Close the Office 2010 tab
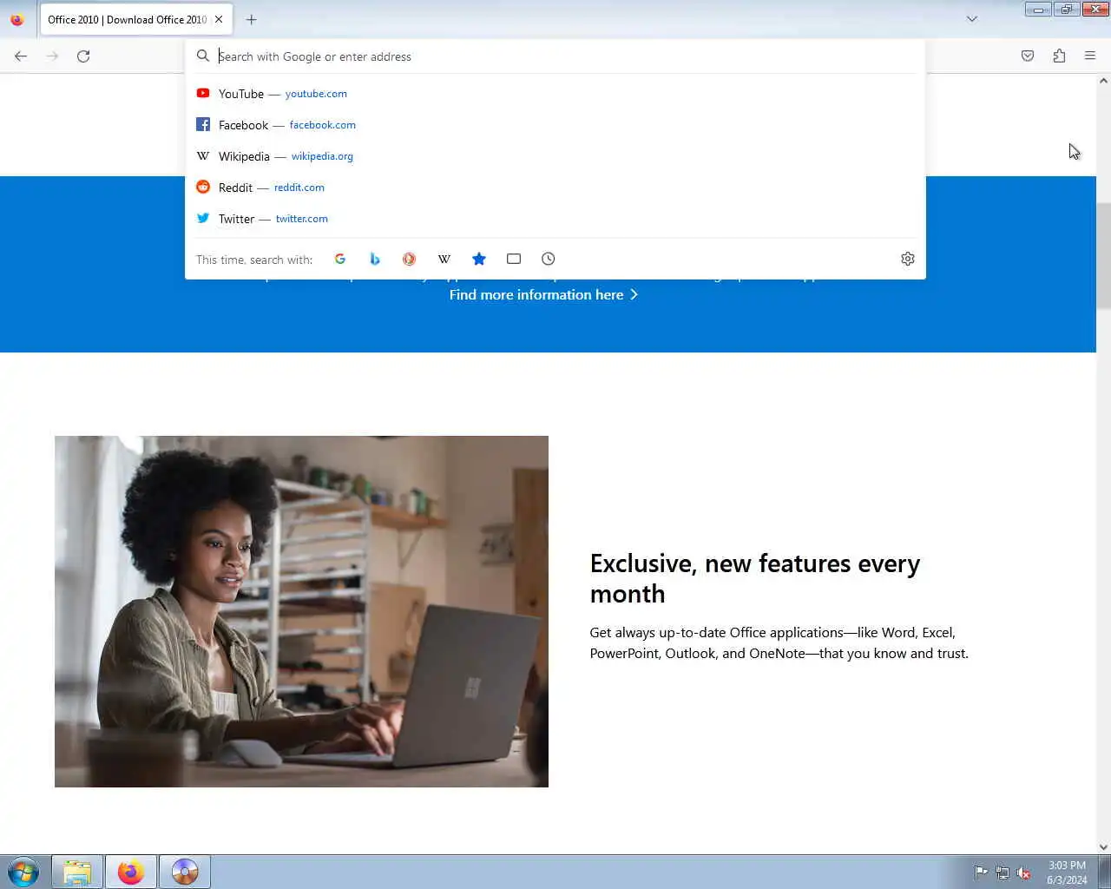This screenshot has height=889, width=1111. pyautogui.click(x=219, y=19)
